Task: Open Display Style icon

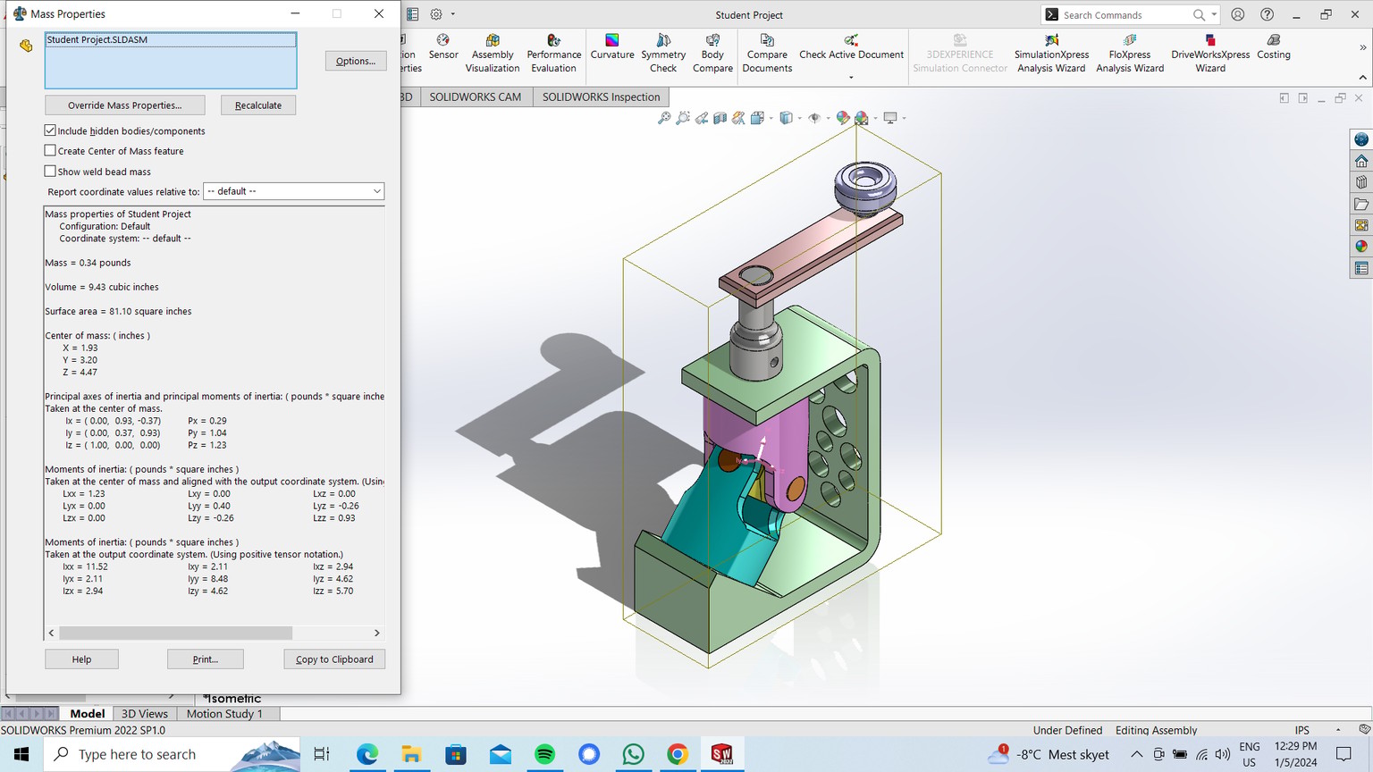Action: click(x=786, y=118)
